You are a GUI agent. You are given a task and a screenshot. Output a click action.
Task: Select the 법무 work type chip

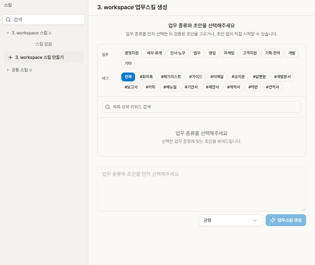click(197, 53)
